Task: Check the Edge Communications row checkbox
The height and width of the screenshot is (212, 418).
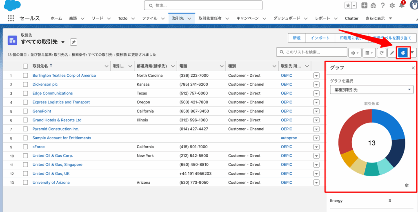Action: point(25,93)
